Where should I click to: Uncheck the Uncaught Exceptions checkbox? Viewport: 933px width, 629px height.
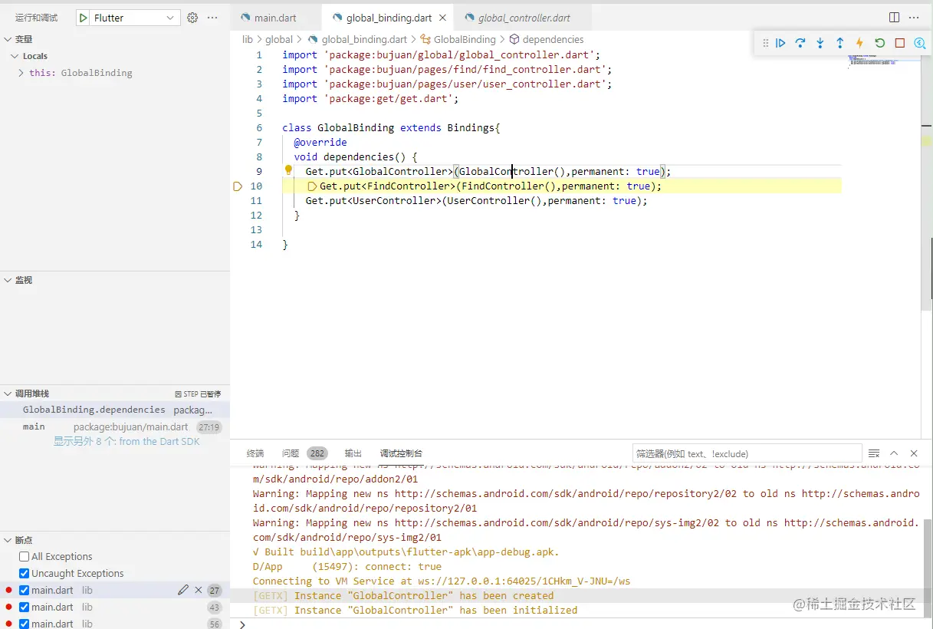pos(25,574)
